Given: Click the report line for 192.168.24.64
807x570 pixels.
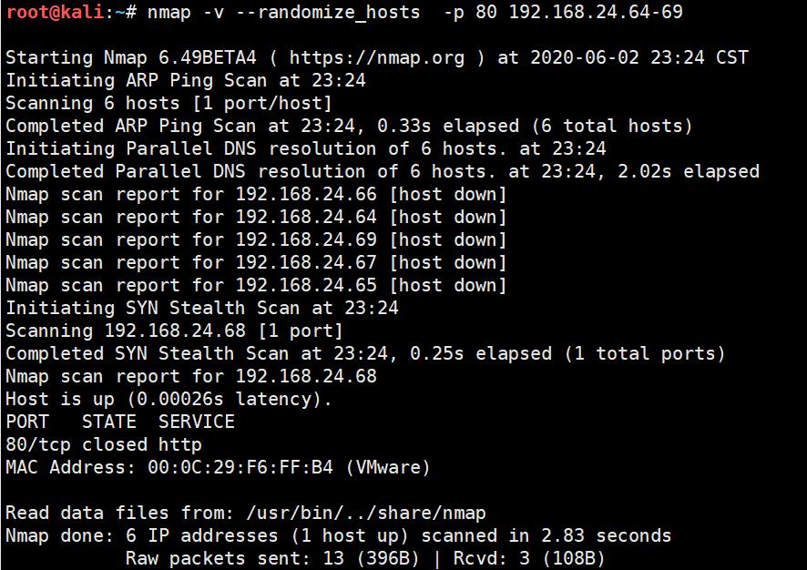Looking at the screenshot, I should tap(256, 217).
